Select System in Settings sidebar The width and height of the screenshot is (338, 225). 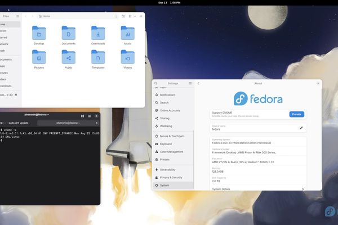173,186
